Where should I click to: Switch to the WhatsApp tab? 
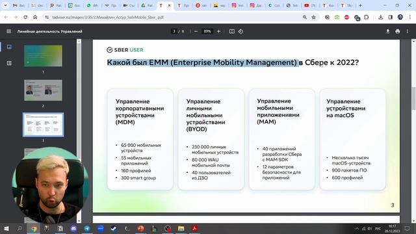pos(92,5)
